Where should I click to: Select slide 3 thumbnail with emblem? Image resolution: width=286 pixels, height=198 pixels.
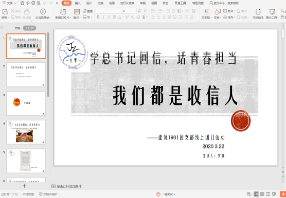point(26,103)
